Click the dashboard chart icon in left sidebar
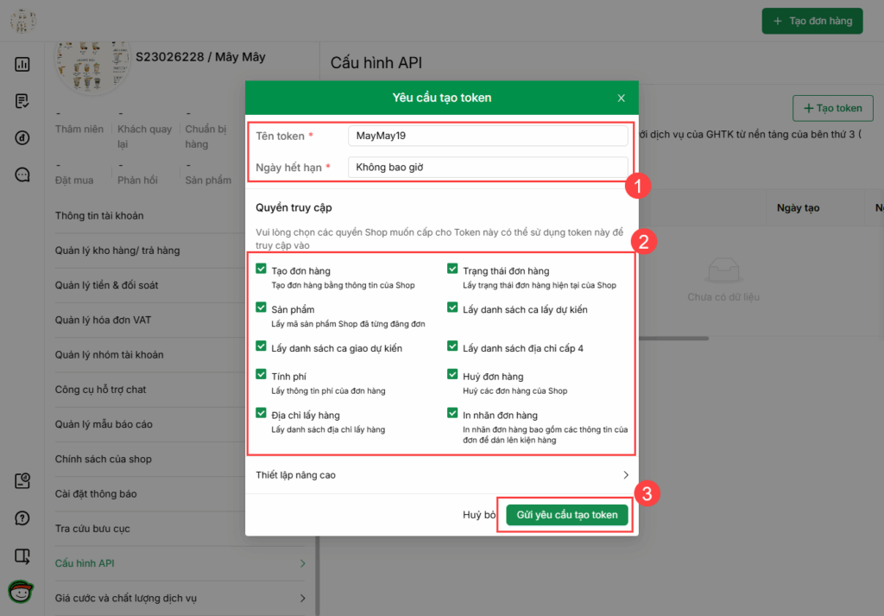The image size is (884, 616). tap(22, 64)
